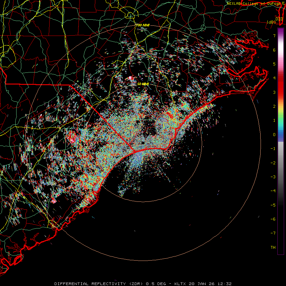Click the "5" value on the ZDR scale
The width and height of the screenshot is (286, 286).
(274, 64)
